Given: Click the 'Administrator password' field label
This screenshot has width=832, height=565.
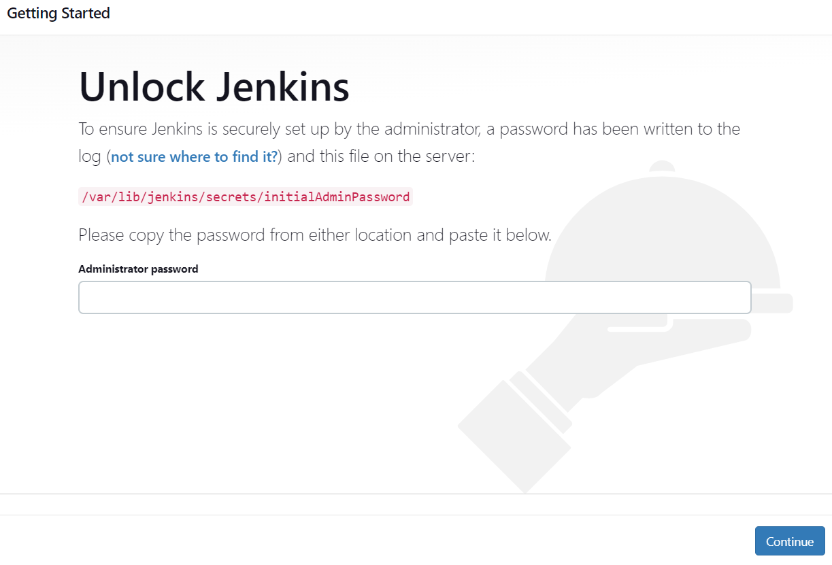Looking at the screenshot, I should click(x=138, y=269).
